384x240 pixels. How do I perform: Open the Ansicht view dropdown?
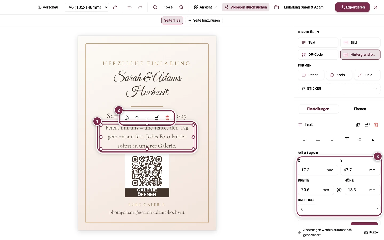pos(205,7)
